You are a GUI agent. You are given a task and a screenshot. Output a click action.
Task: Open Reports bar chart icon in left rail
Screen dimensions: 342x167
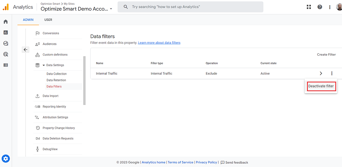6,32
